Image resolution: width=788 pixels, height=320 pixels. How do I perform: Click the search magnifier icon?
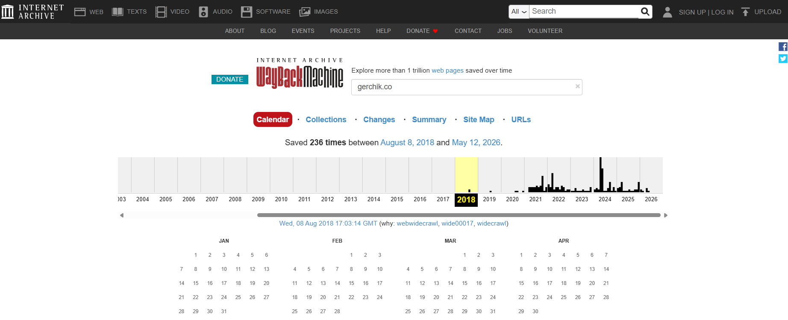pyautogui.click(x=645, y=12)
